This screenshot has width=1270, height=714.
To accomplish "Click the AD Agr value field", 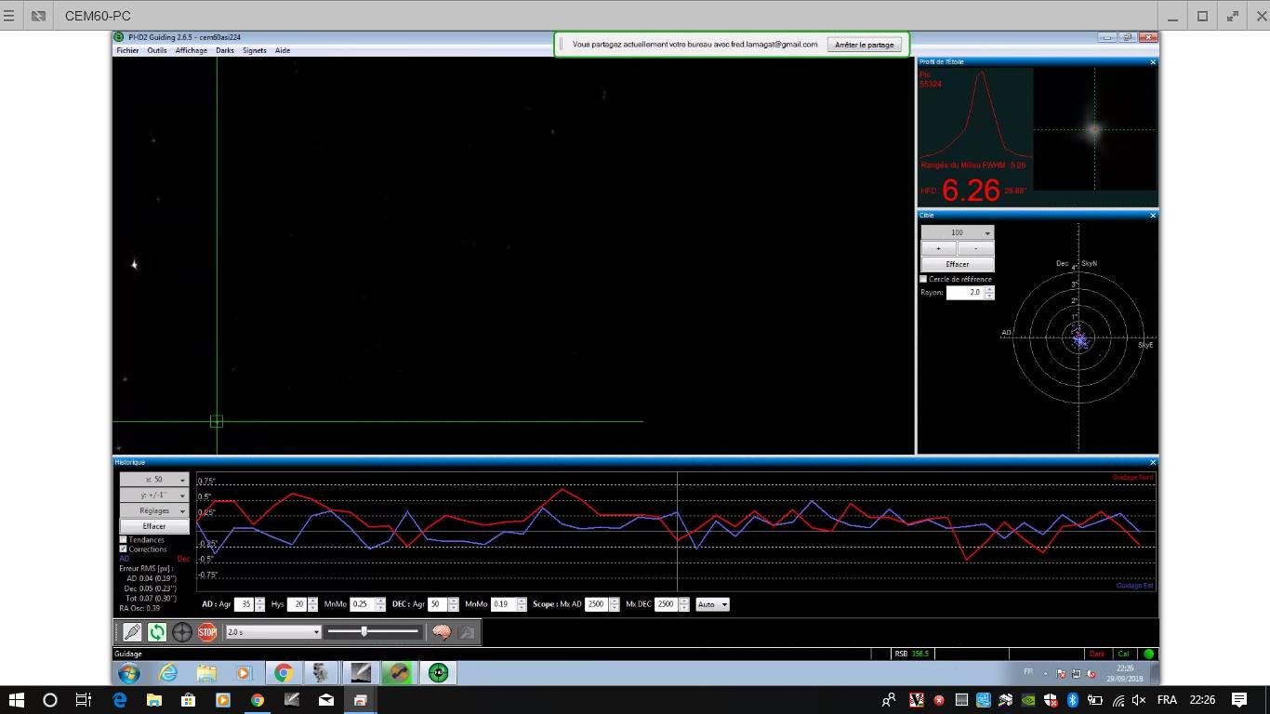I will [245, 604].
